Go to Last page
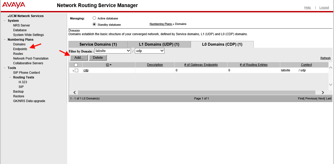 pos(329,98)
